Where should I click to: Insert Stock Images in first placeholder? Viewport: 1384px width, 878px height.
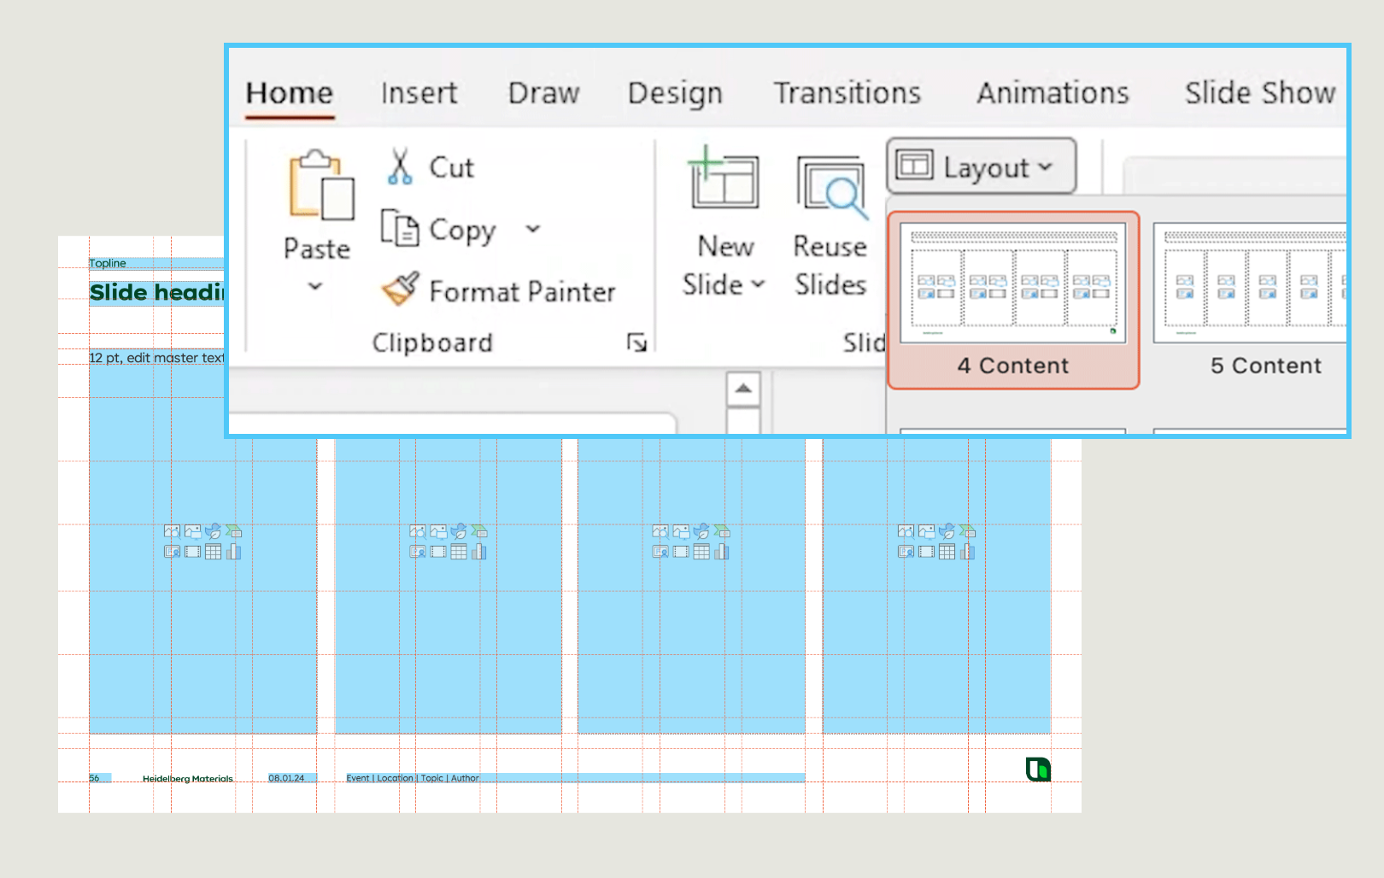pos(172,531)
